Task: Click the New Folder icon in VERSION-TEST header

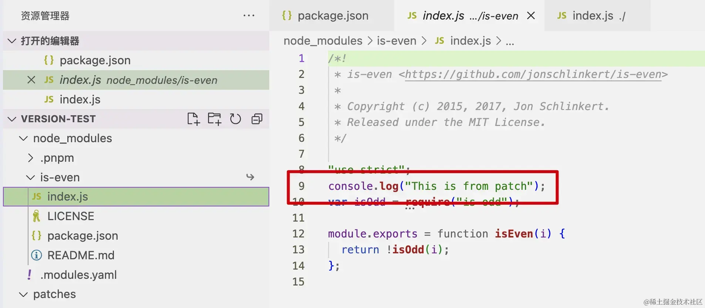Action: point(215,119)
